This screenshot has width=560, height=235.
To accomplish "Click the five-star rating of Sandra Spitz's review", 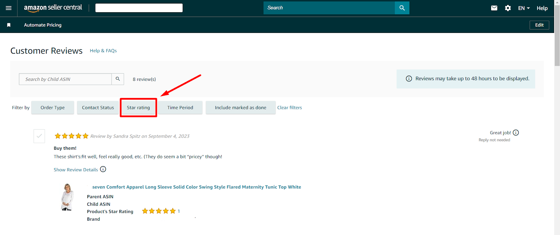I will pos(71,136).
